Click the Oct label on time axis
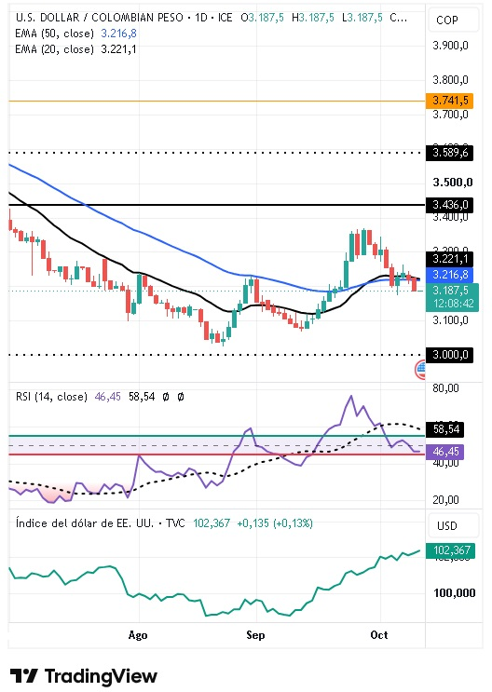Viewport: 492px width, 692px height. [x=379, y=635]
